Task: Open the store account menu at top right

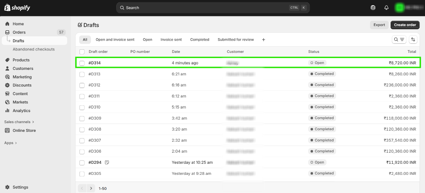Action: pyautogui.click(x=407, y=8)
